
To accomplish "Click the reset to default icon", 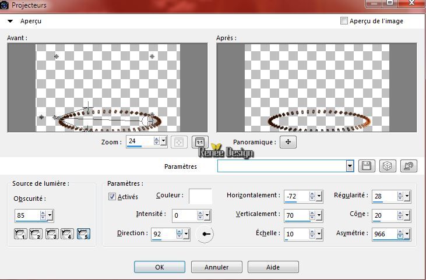I will click(409, 166).
